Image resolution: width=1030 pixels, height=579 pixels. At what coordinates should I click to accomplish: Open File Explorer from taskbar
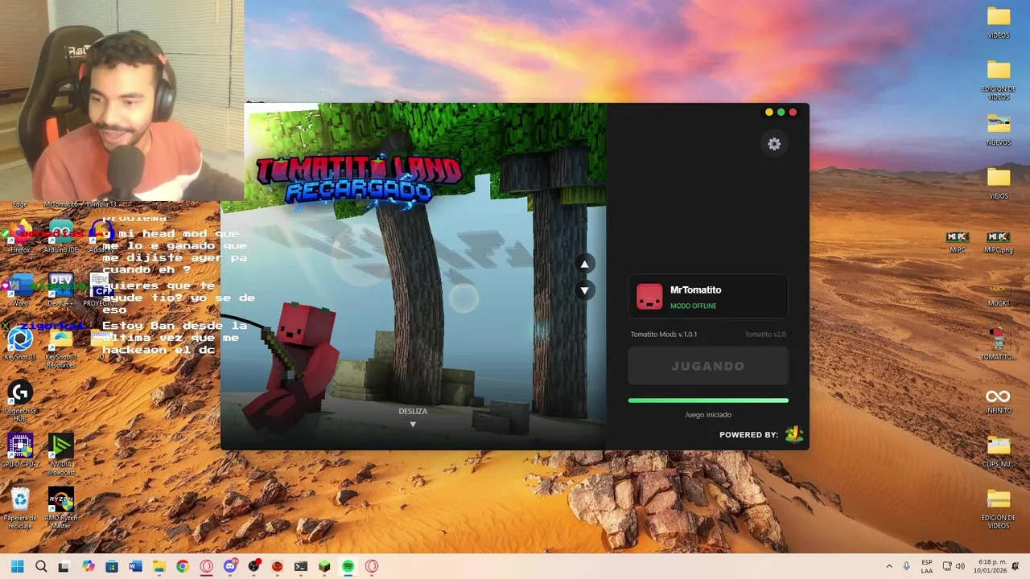coord(159,566)
